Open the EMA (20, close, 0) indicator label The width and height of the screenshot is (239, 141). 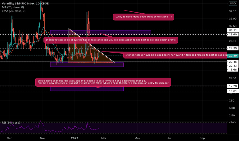pos(14,11)
